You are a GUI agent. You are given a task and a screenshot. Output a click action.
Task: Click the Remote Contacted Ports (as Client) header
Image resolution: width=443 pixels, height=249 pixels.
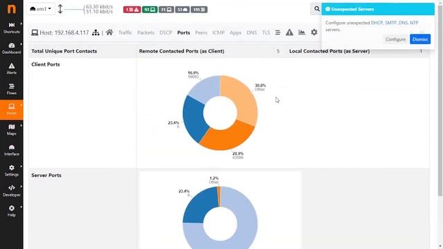point(181,51)
